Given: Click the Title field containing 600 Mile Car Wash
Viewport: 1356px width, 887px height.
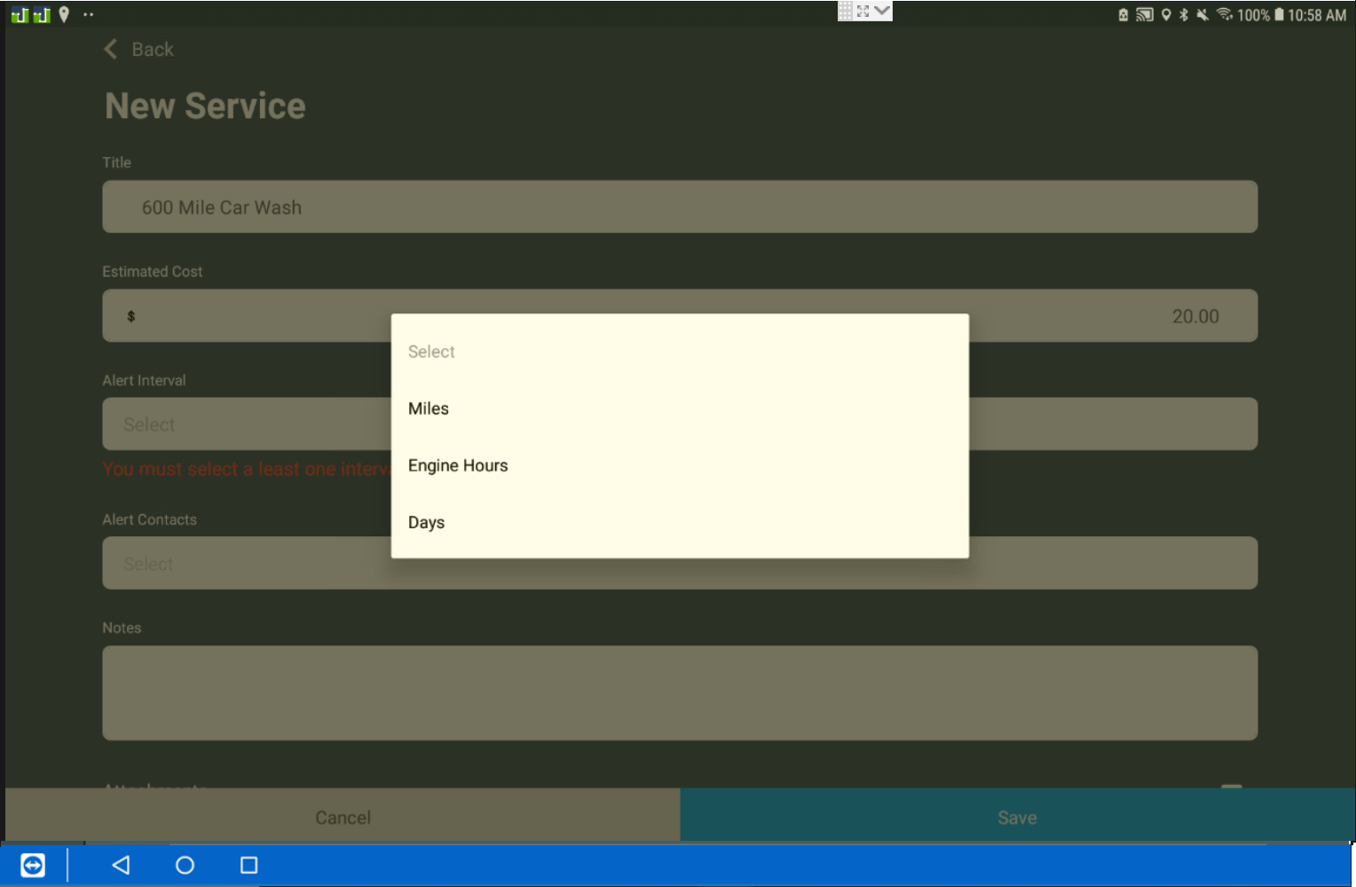Looking at the screenshot, I should point(679,207).
